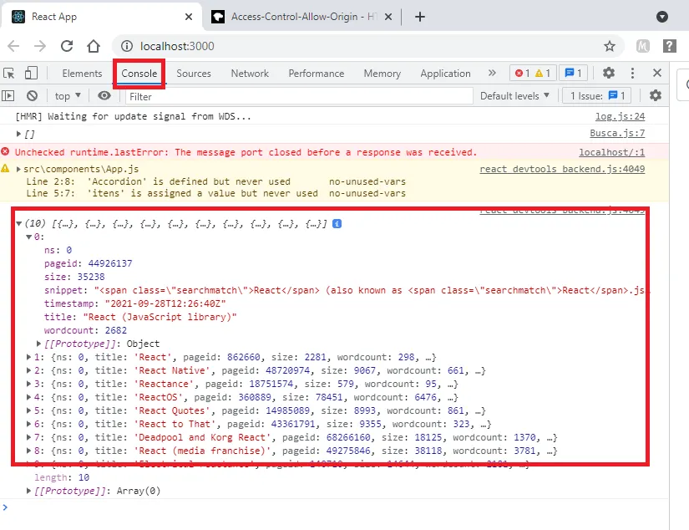The height and width of the screenshot is (530, 689).
Task: Switch to the Console tab
Action: point(139,74)
